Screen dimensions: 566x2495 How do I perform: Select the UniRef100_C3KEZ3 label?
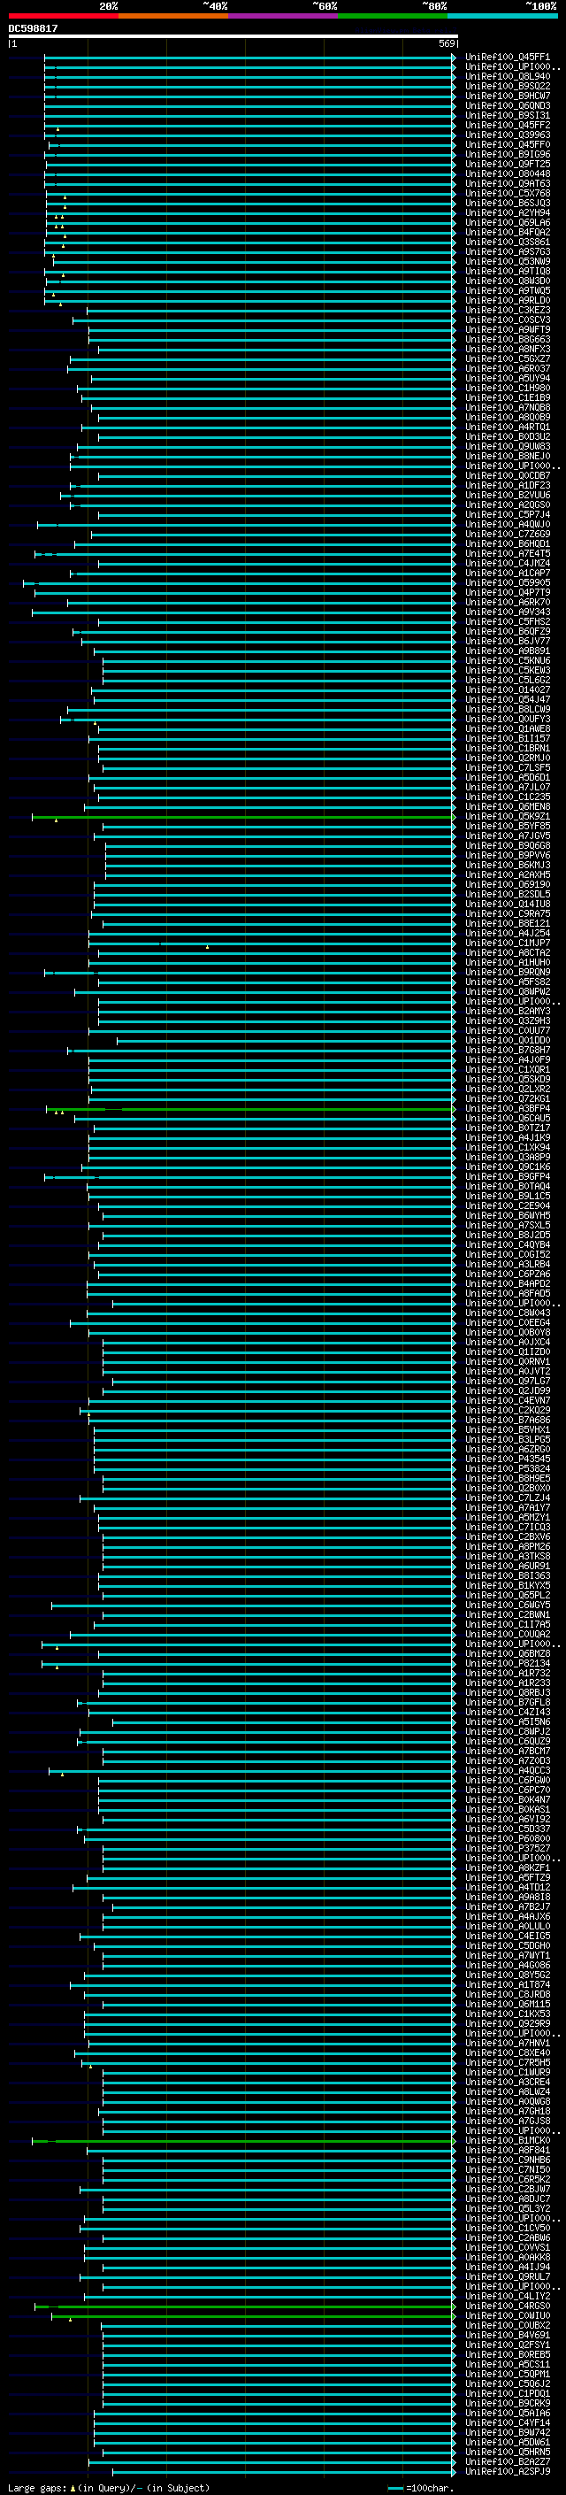pos(507,310)
